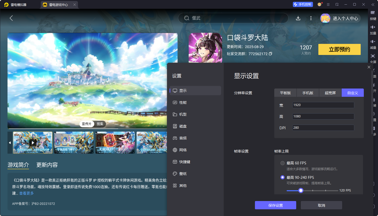Image resolution: width=378 pixels, height=216 pixels.
Task: Play the first video thumbnail
Action: click(33, 143)
